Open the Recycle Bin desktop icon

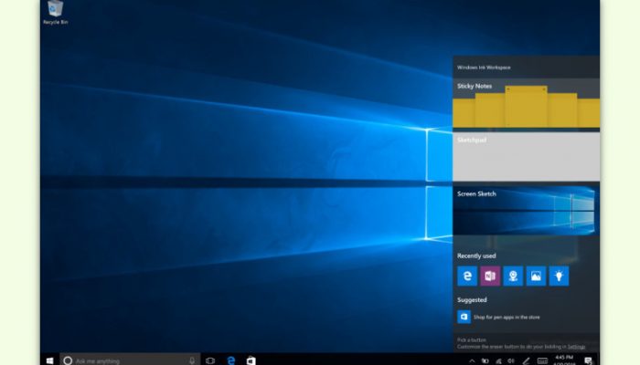[55, 13]
